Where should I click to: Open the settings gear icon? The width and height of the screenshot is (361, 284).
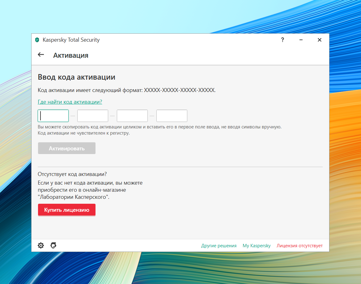(41, 245)
